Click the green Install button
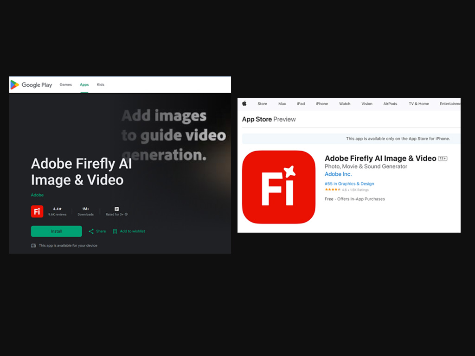 click(x=56, y=231)
